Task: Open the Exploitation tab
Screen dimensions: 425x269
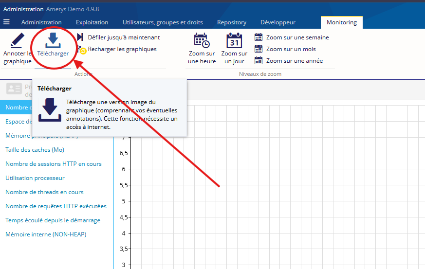Action: coord(92,22)
